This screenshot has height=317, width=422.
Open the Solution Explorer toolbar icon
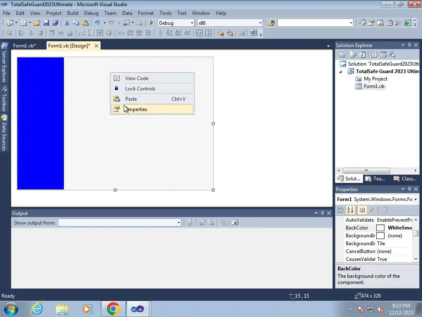coord(362,23)
